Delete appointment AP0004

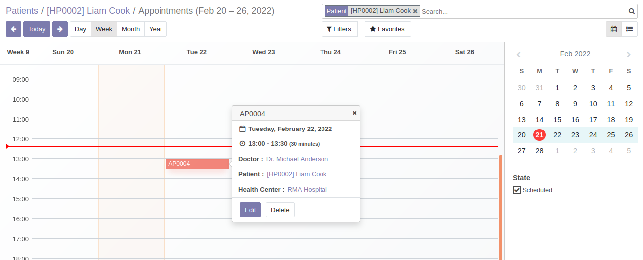coord(280,210)
